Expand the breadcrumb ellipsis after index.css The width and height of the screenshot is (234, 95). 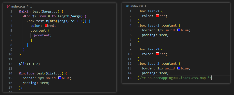click(148, 7)
